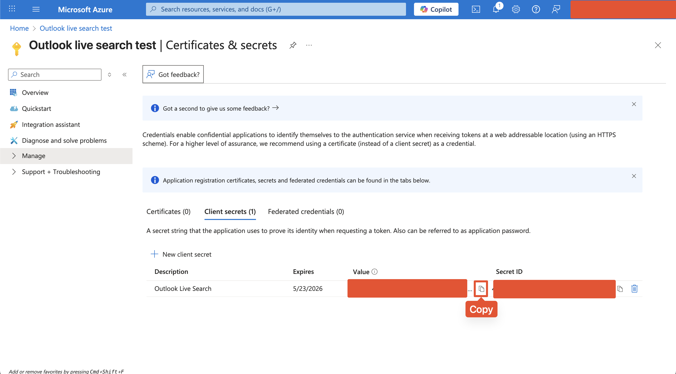Image resolution: width=676 pixels, height=374 pixels.
Task: Open Cloud Shell from top bar
Action: [x=476, y=9]
